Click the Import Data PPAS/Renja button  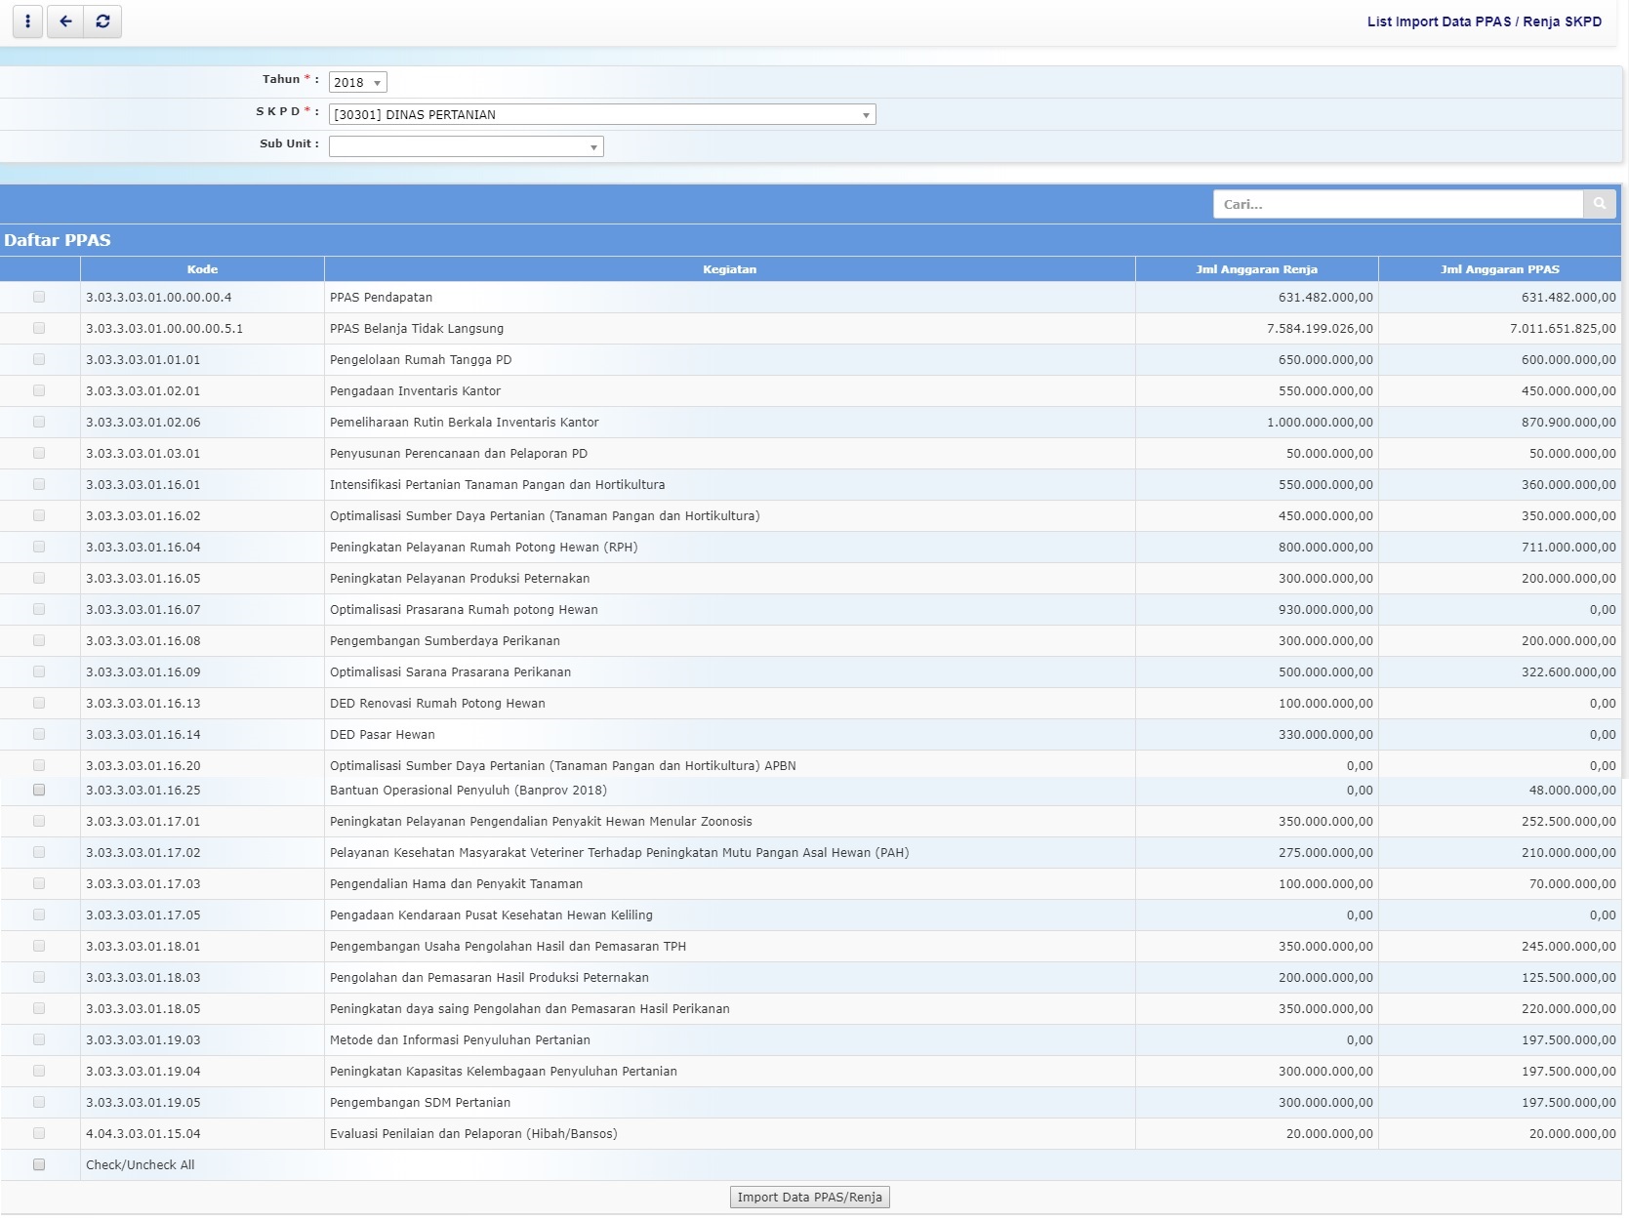click(x=809, y=1197)
